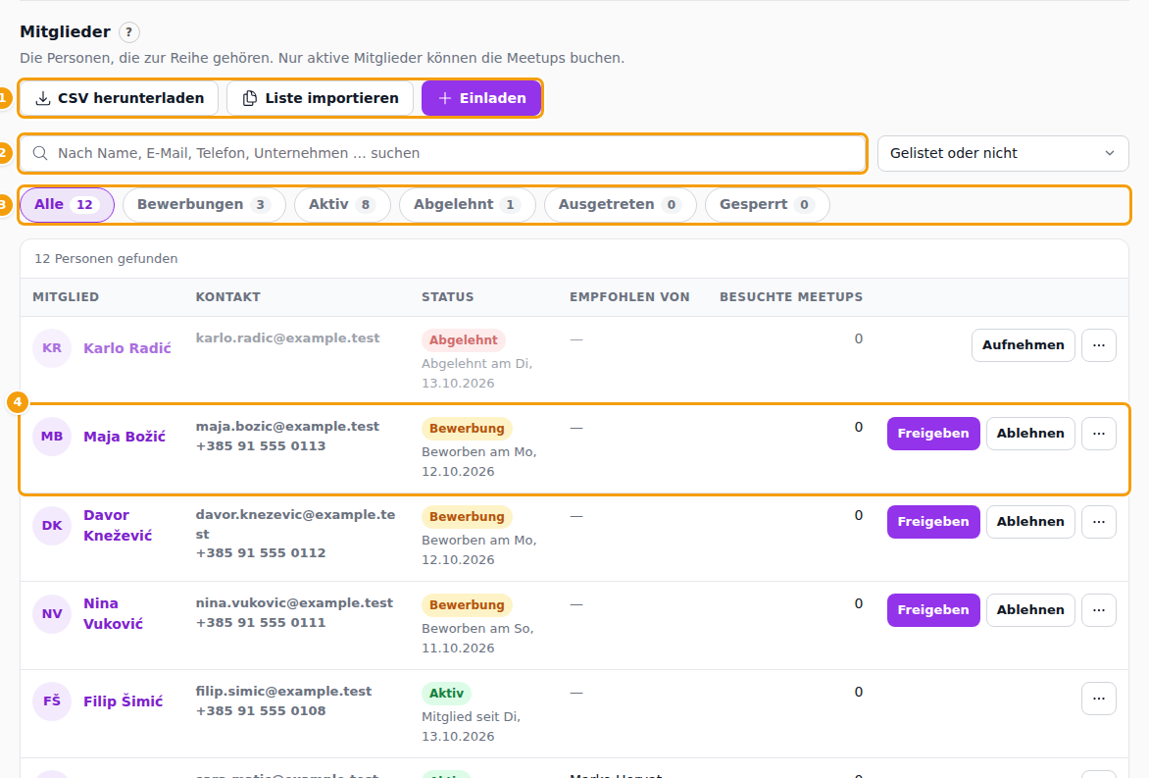Switch to the Bewerbungen tab
The width and height of the screenshot is (1149, 778).
[204, 205]
